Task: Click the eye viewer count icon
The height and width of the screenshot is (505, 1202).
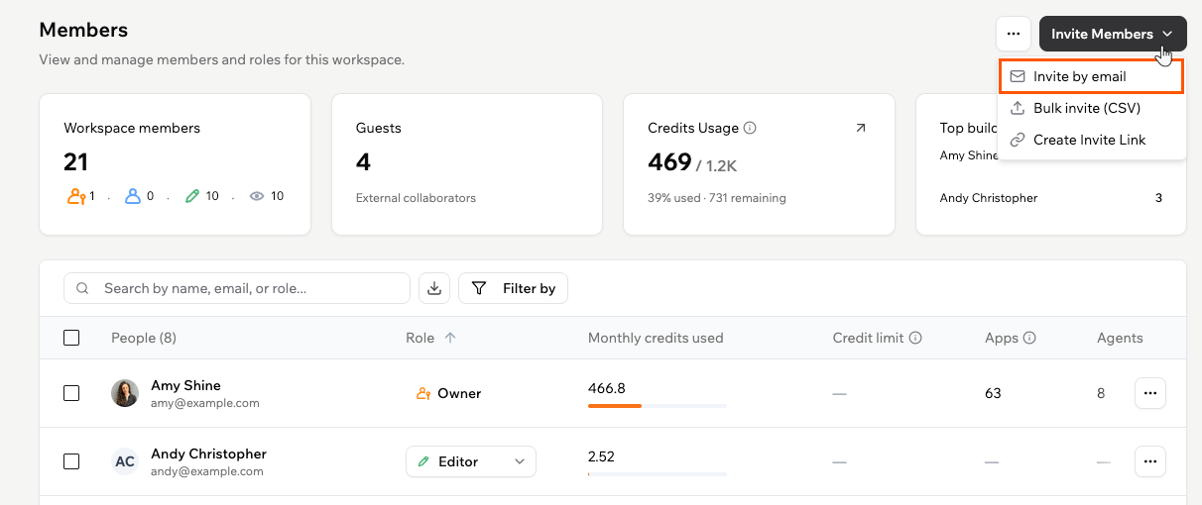Action: [257, 196]
